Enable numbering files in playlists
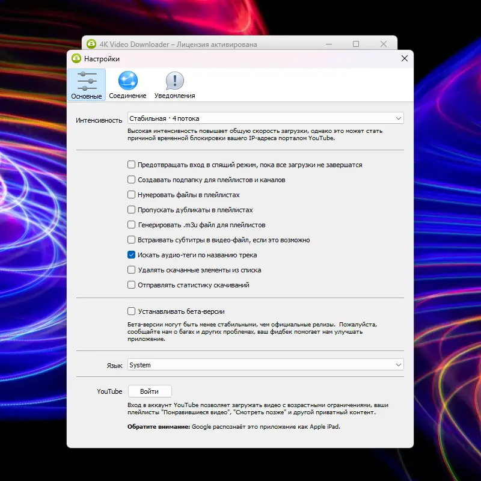481x481 pixels. [131, 194]
